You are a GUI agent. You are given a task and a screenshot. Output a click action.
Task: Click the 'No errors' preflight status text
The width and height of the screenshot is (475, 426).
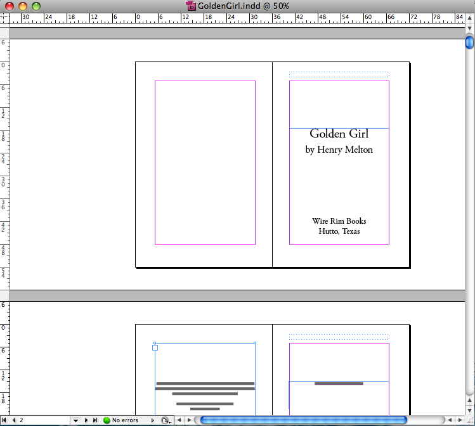click(125, 420)
